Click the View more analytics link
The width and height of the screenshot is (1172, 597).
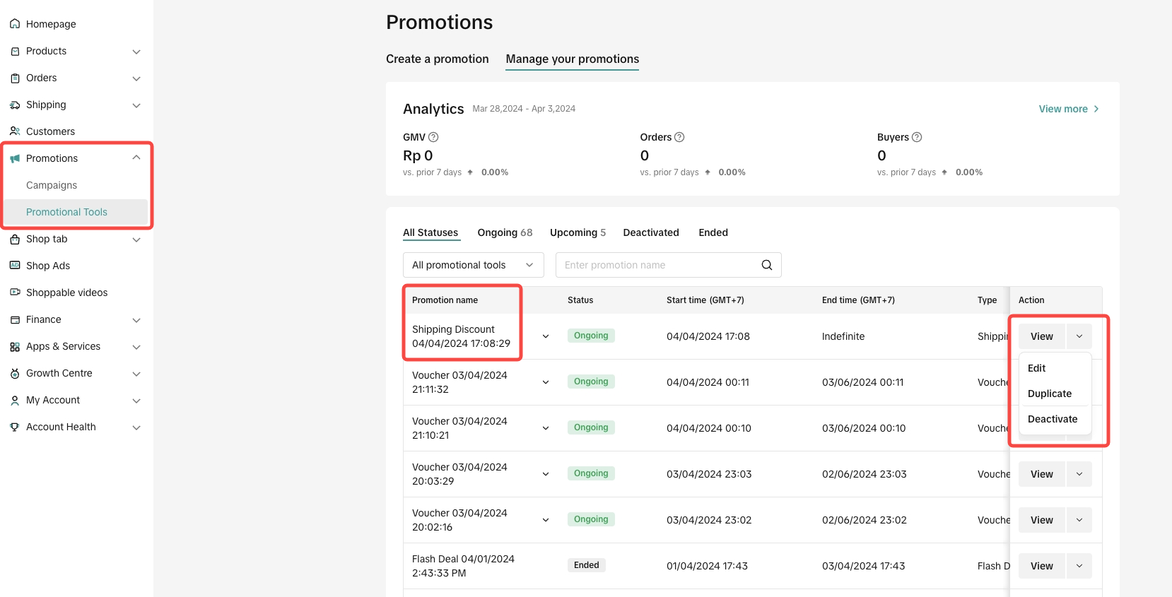[1068, 109]
